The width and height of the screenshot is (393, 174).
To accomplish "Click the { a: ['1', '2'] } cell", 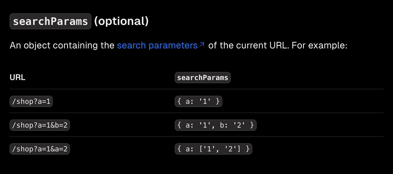I will click(213, 149).
